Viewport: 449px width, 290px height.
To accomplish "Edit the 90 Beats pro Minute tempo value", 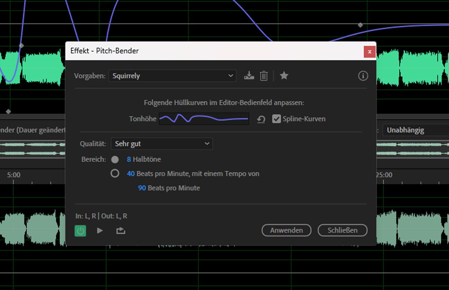I will (142, 188).
